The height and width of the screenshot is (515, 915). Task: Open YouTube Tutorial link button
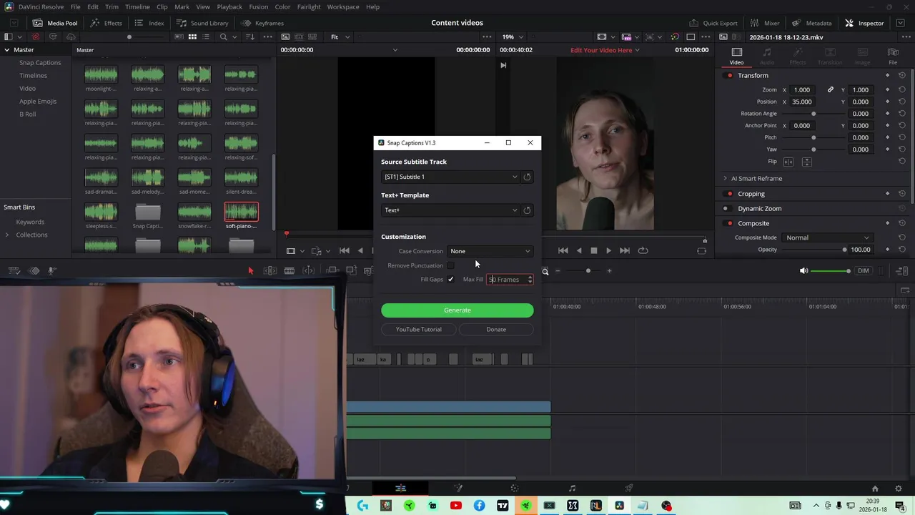pos(419,330)
